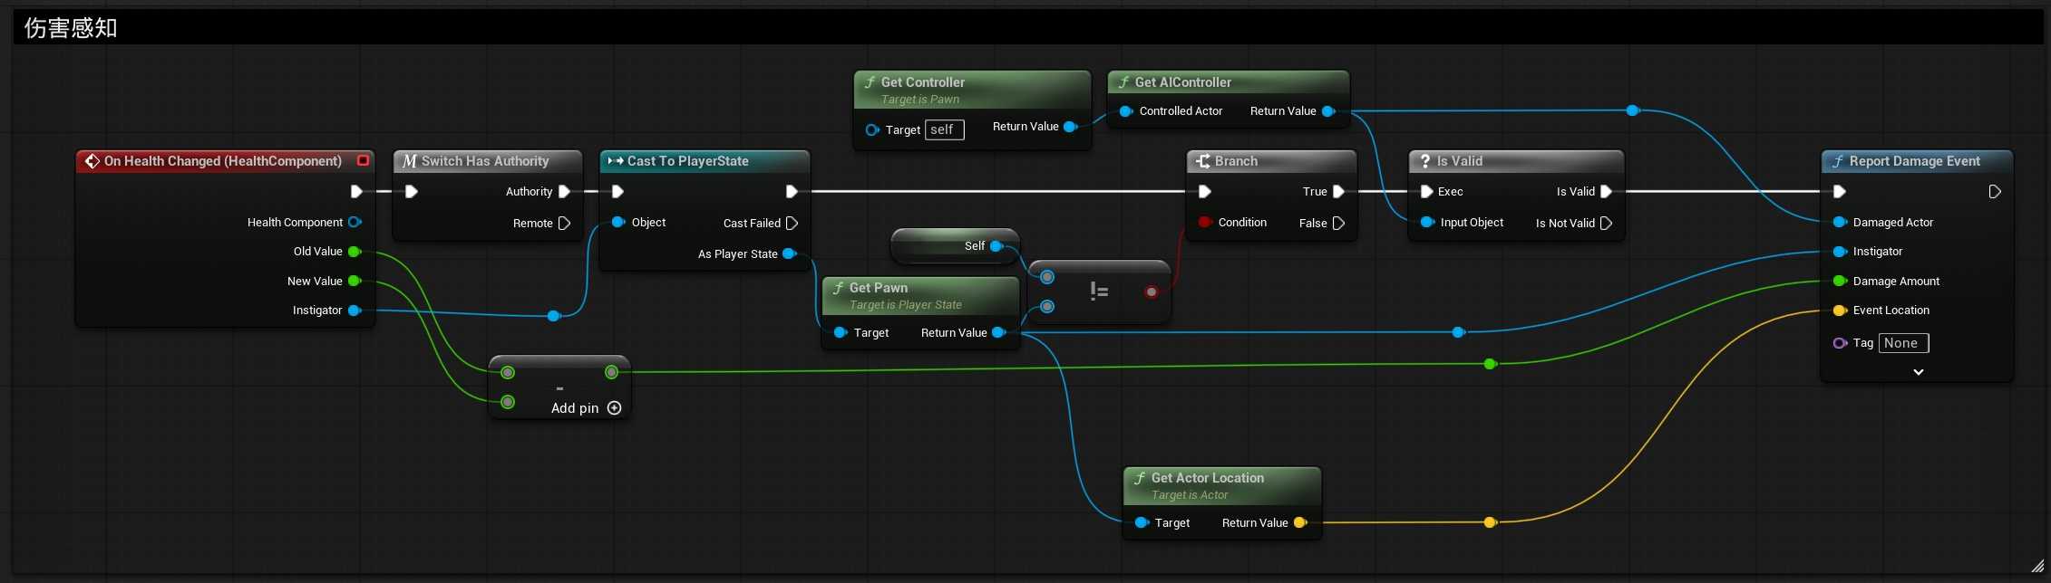Select the Cast To PlayerState node header
The image size is (2051, 583).
click(687, 161)
